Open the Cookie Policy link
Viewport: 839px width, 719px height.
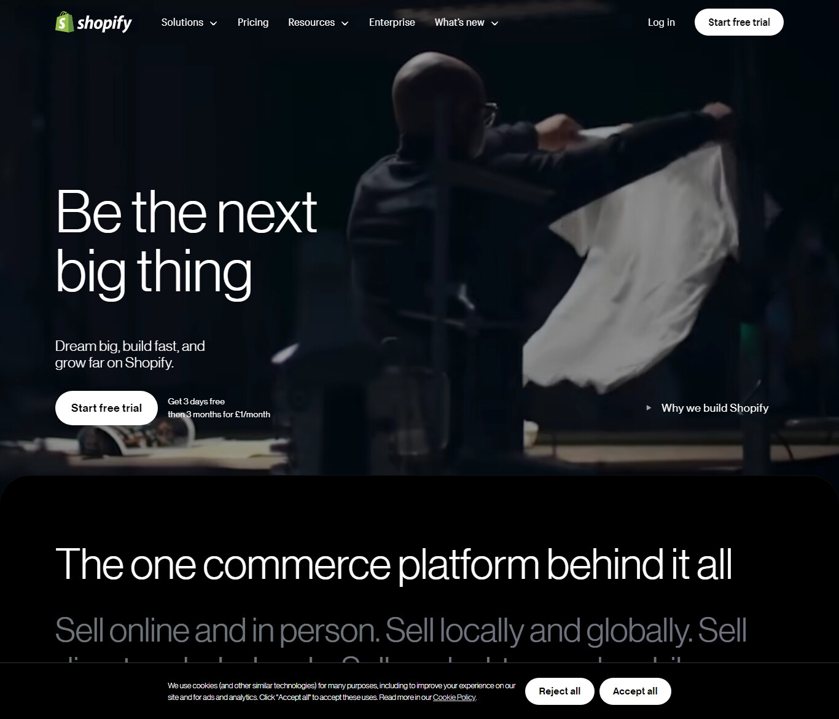(454, 697)
